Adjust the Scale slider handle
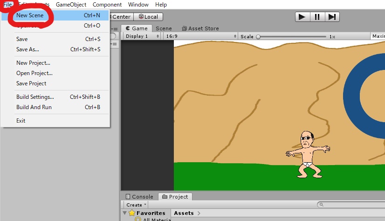 (x=258, y=36)
